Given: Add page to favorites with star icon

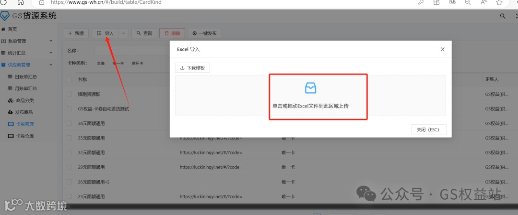Looking at the screenshot, I should [x=499, y=2].
